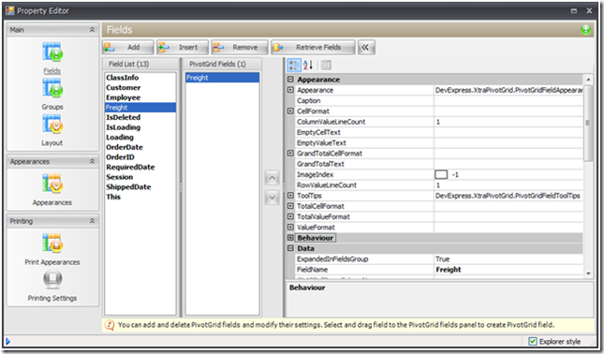Collapse the Appearances sidebar group
This screenshot has height=354, width=604.
pyautogui.click(x=92, y=161)
